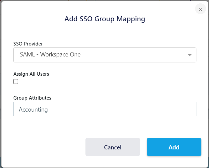Click the X icon in the top corner

[200, 10]
